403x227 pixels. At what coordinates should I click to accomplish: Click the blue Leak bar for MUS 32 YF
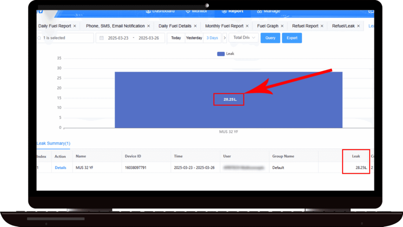229,100
